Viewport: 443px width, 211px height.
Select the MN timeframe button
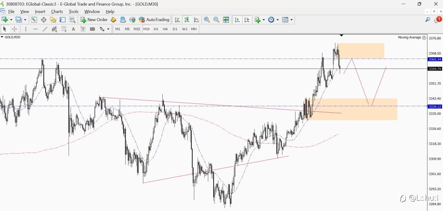[x=194, y=29]
